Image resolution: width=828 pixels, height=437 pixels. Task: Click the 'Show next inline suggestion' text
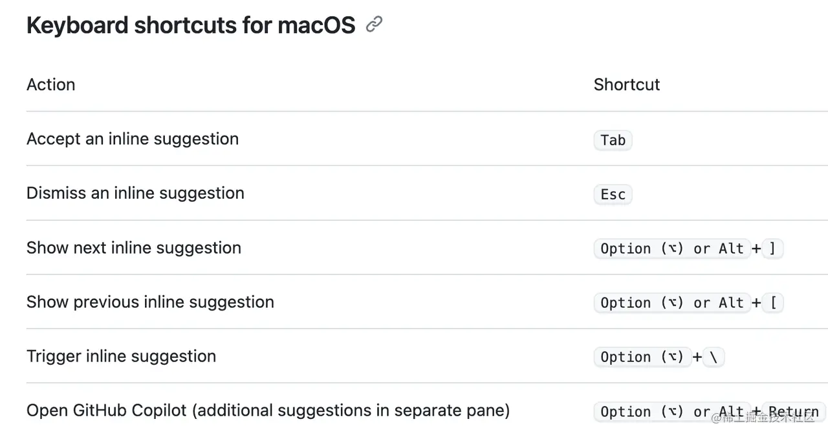(134, 248)
